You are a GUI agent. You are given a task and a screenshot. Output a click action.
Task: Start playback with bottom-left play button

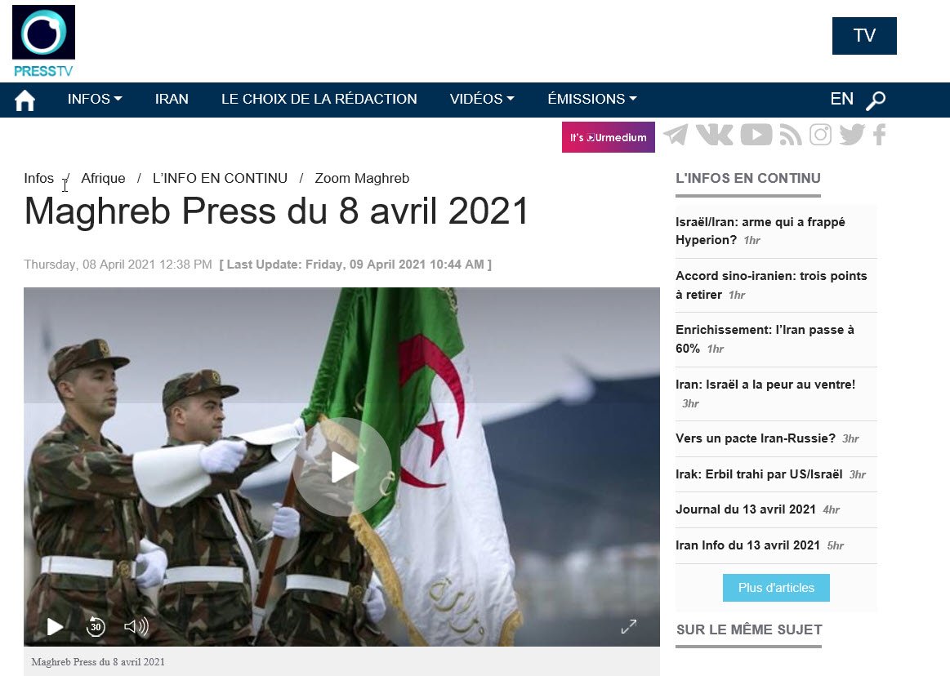tap(55, 626)
